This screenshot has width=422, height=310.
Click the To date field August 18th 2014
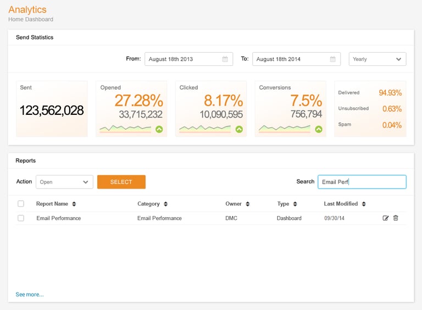(x=296, y=59)
